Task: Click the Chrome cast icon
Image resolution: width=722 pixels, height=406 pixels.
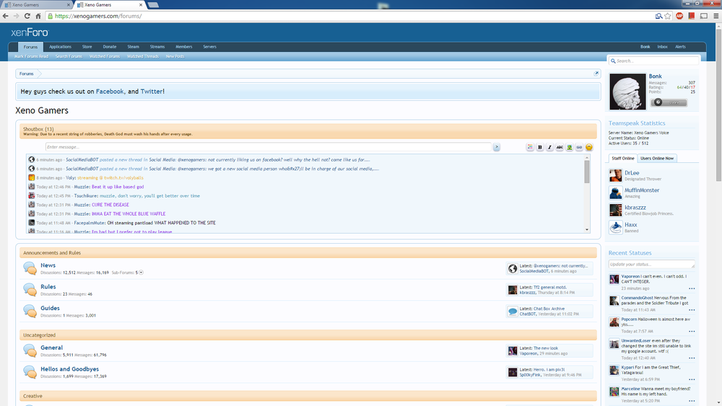Action: coord(703,16)
